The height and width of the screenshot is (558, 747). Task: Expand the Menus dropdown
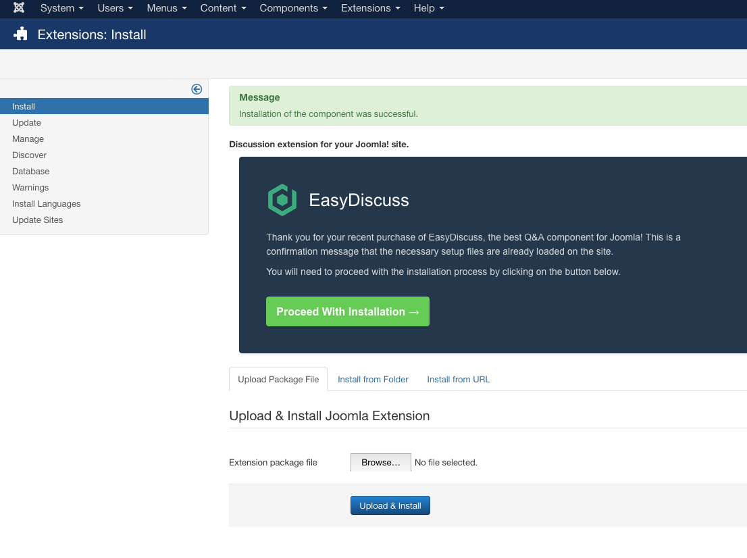(167, 8)
